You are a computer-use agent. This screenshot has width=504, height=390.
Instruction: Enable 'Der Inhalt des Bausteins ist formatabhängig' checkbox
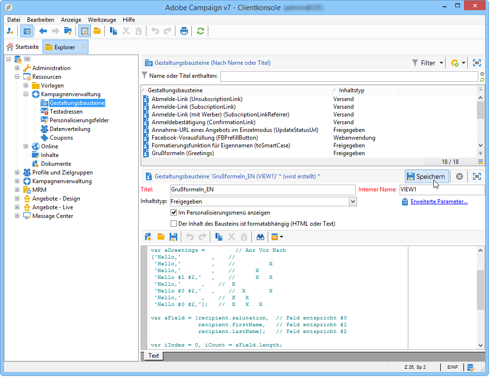click(174, 224)
